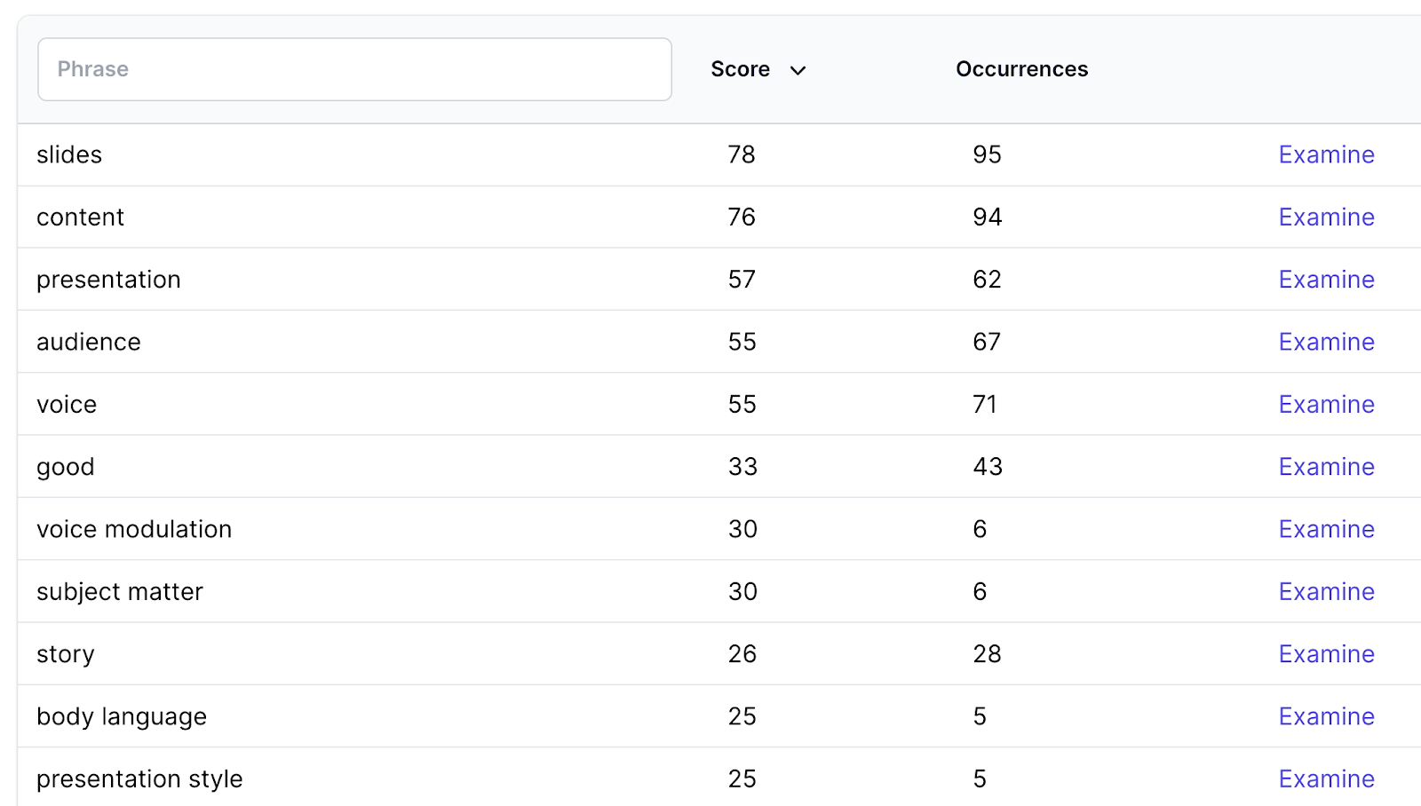
Task: Examine the presentation style phrase
Action: coord(1326,778)
